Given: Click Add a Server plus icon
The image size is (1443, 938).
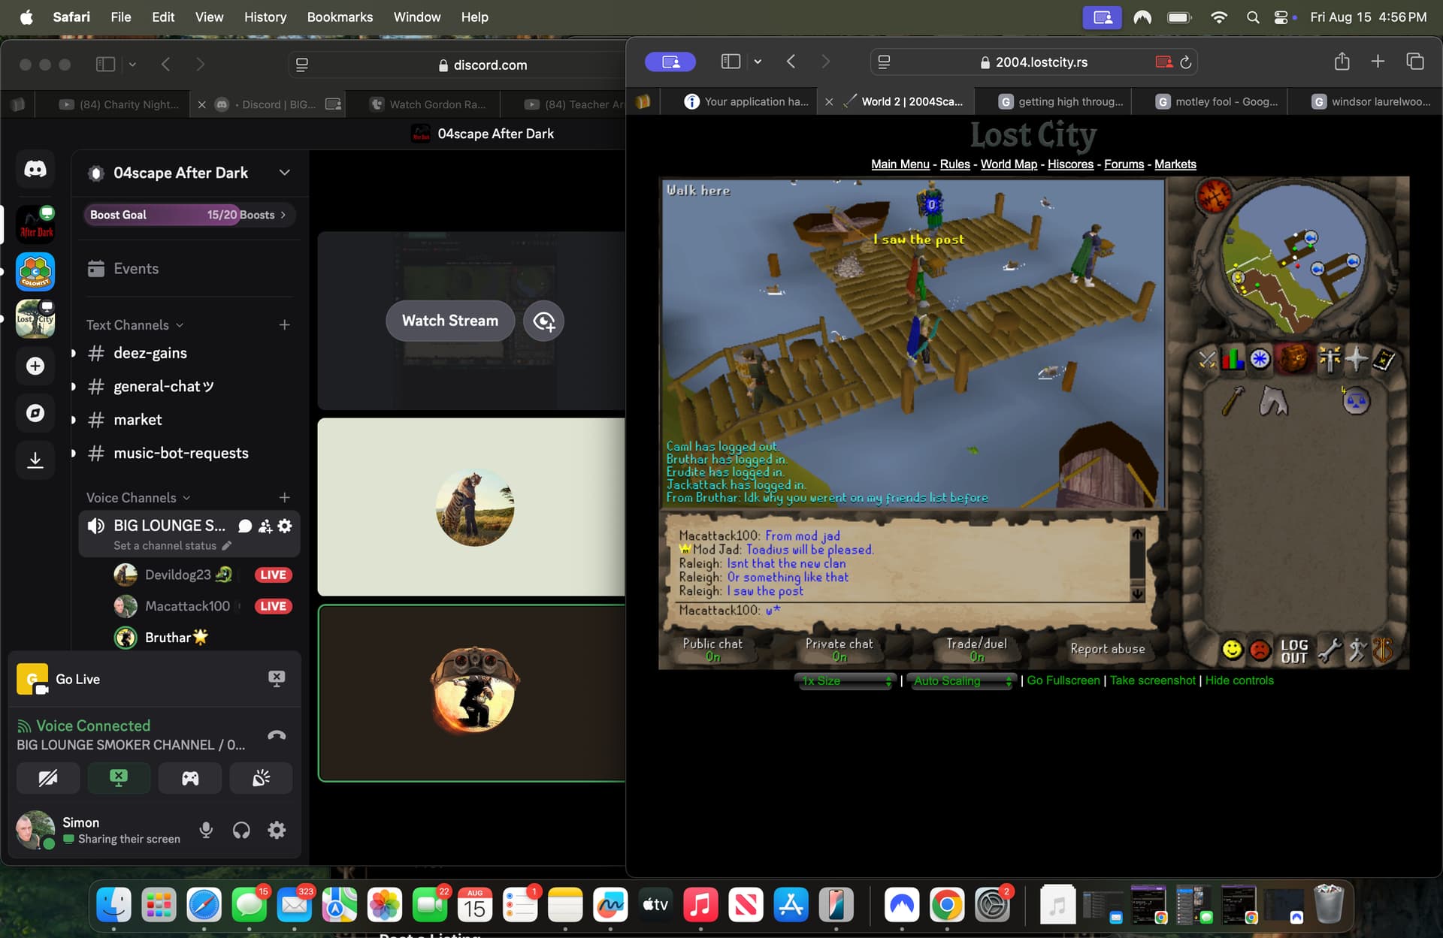Looking at the screenshot, I should click(35, 366).
